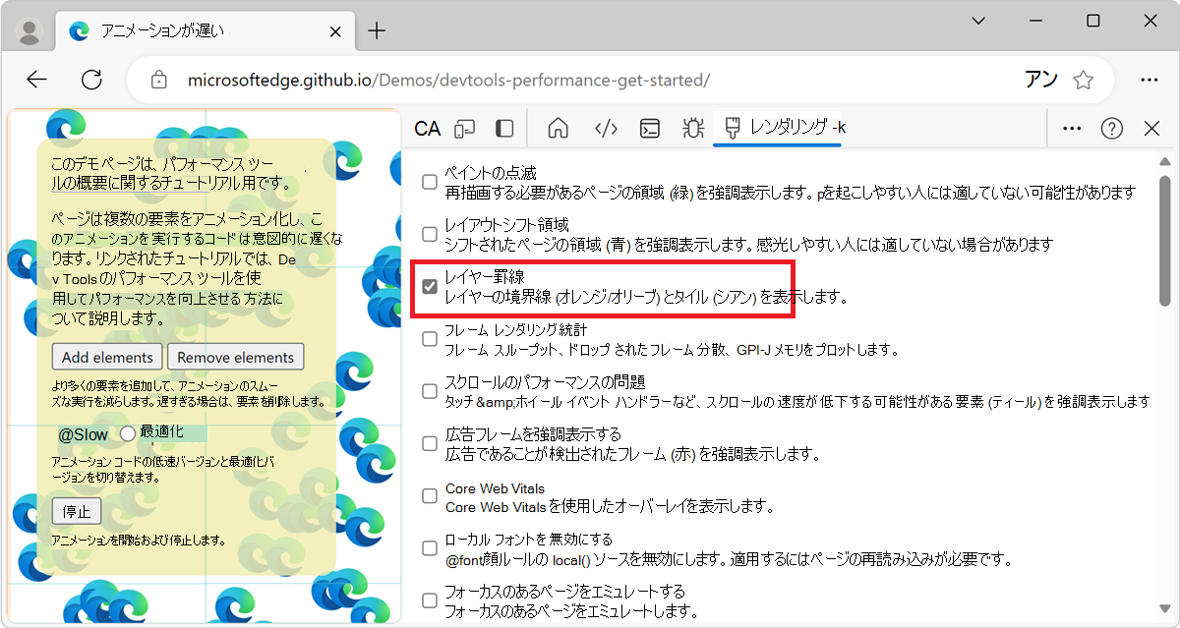Open the DevTools three-dot options menu

point(1071,128)
